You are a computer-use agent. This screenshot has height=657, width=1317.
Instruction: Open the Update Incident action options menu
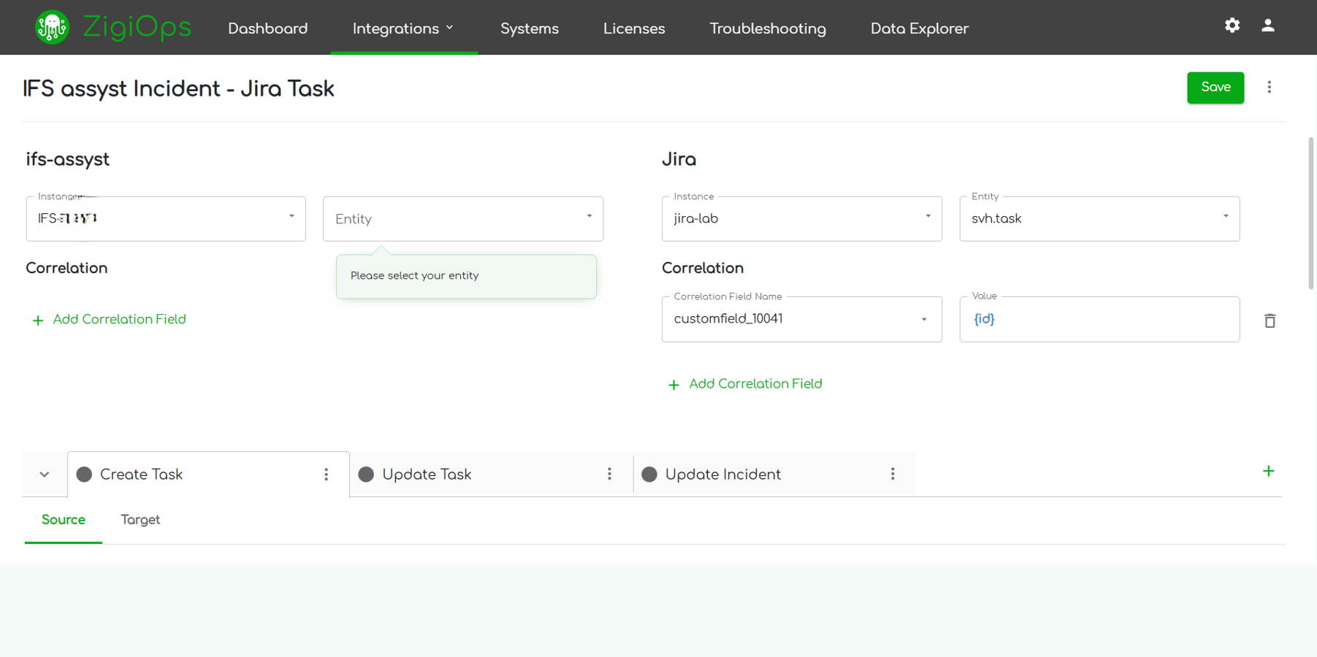[x=893, y=474]
